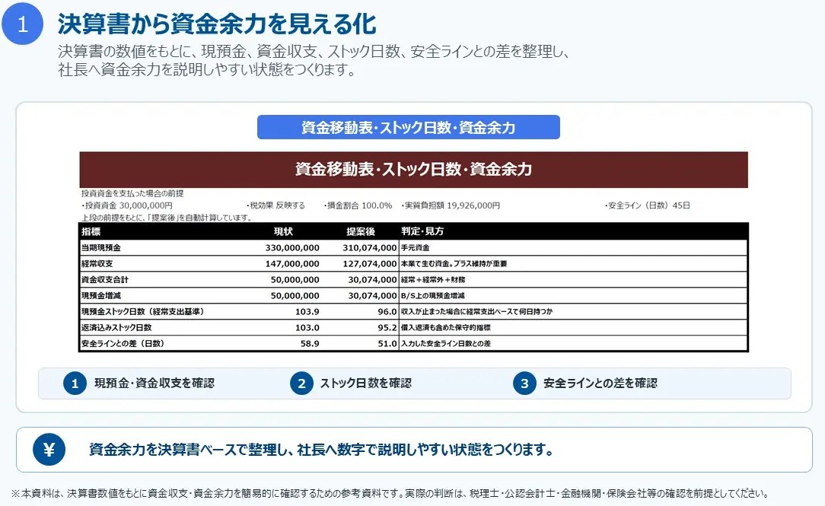Click the 現状 column header
Image resolution: width=825 pixels, height=506 pixels.
point(283,231)
